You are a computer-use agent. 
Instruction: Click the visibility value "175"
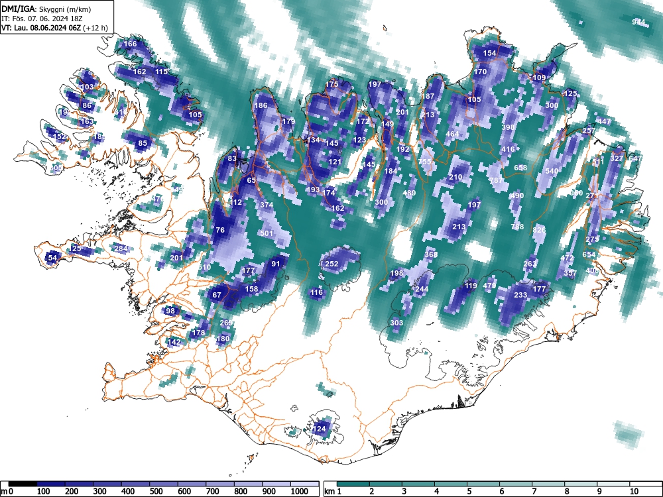click(332, 84)
